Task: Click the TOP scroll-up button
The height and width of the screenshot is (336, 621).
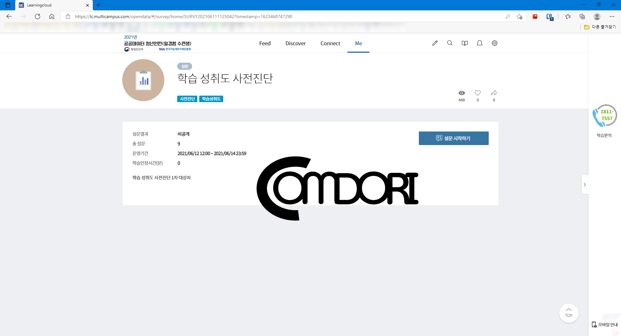Action: coord(569,313)
